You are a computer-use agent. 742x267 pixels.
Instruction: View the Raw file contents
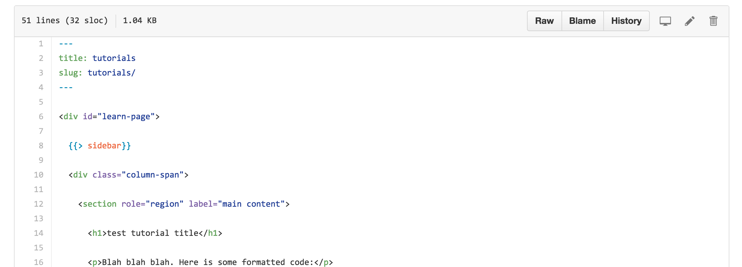544,21
